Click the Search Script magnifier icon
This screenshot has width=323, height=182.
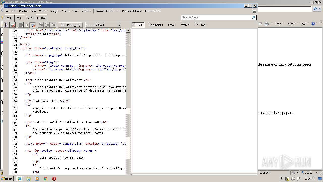(253, 17)
